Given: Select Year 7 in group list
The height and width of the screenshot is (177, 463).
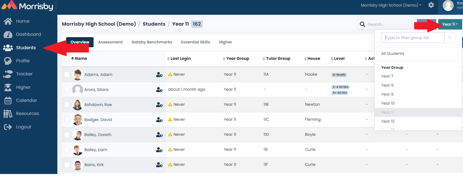Looking at the screenshot, I should [x=418, y=76].
